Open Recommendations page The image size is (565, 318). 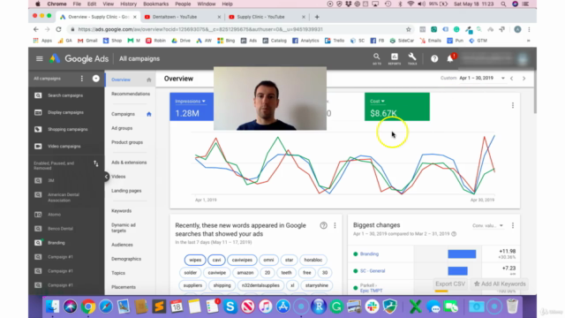tap(131, 95)
